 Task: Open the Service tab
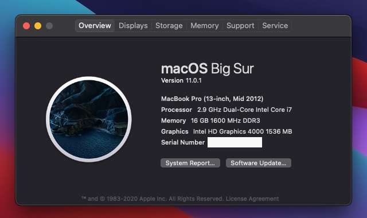[x=275, y=25]
